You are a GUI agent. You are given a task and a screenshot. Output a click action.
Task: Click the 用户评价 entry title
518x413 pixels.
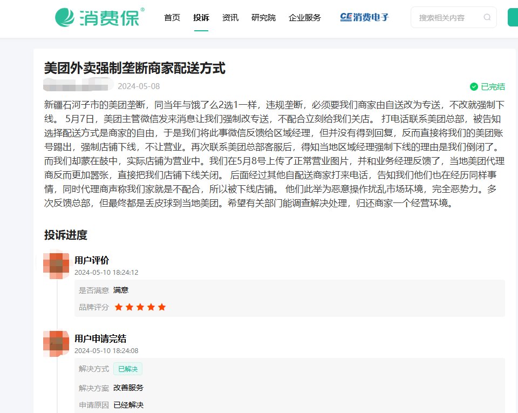tap(92, 260)
